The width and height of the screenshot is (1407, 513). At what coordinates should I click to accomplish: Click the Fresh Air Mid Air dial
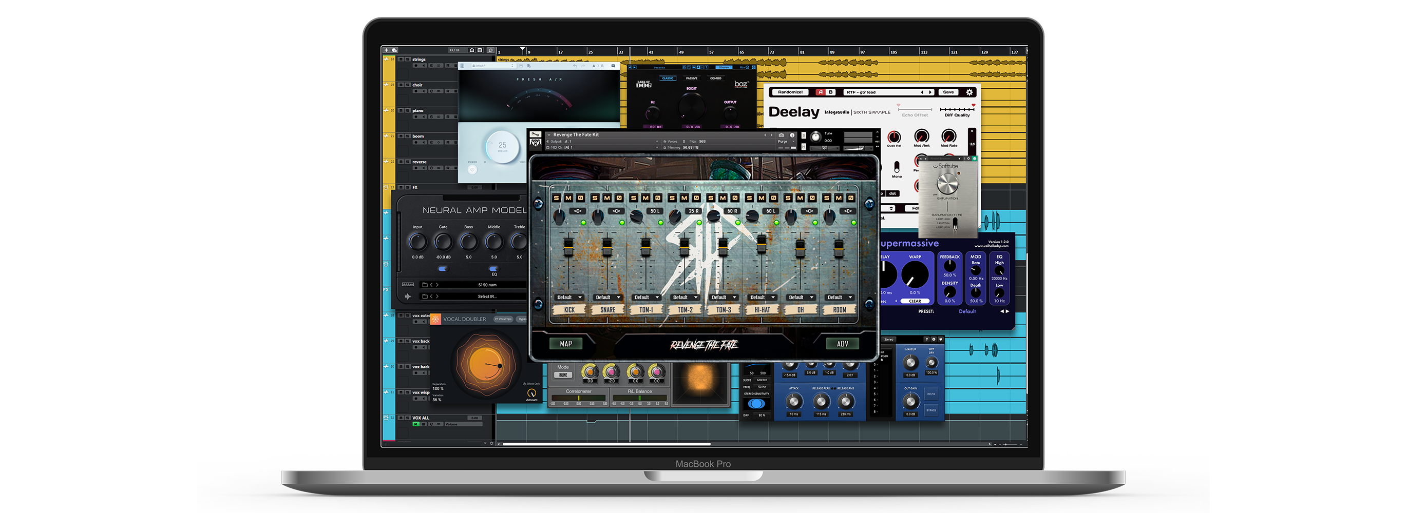click(503, 146)
